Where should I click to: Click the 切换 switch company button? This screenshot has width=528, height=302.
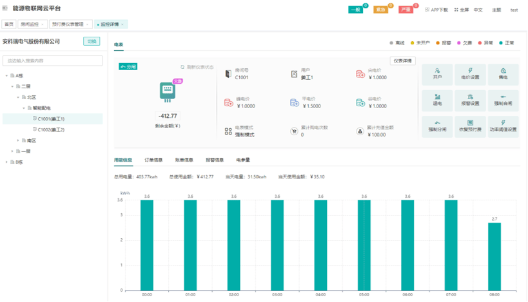[x=92, y=41]
